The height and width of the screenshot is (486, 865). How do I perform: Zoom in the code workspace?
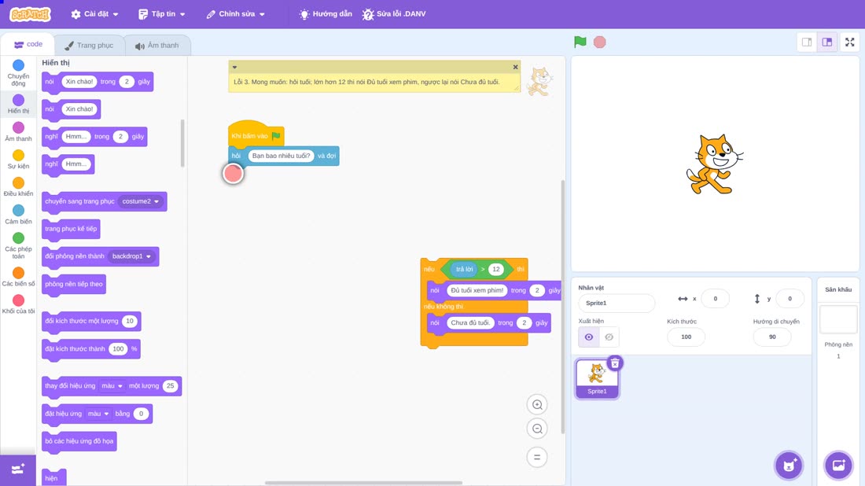537,404
